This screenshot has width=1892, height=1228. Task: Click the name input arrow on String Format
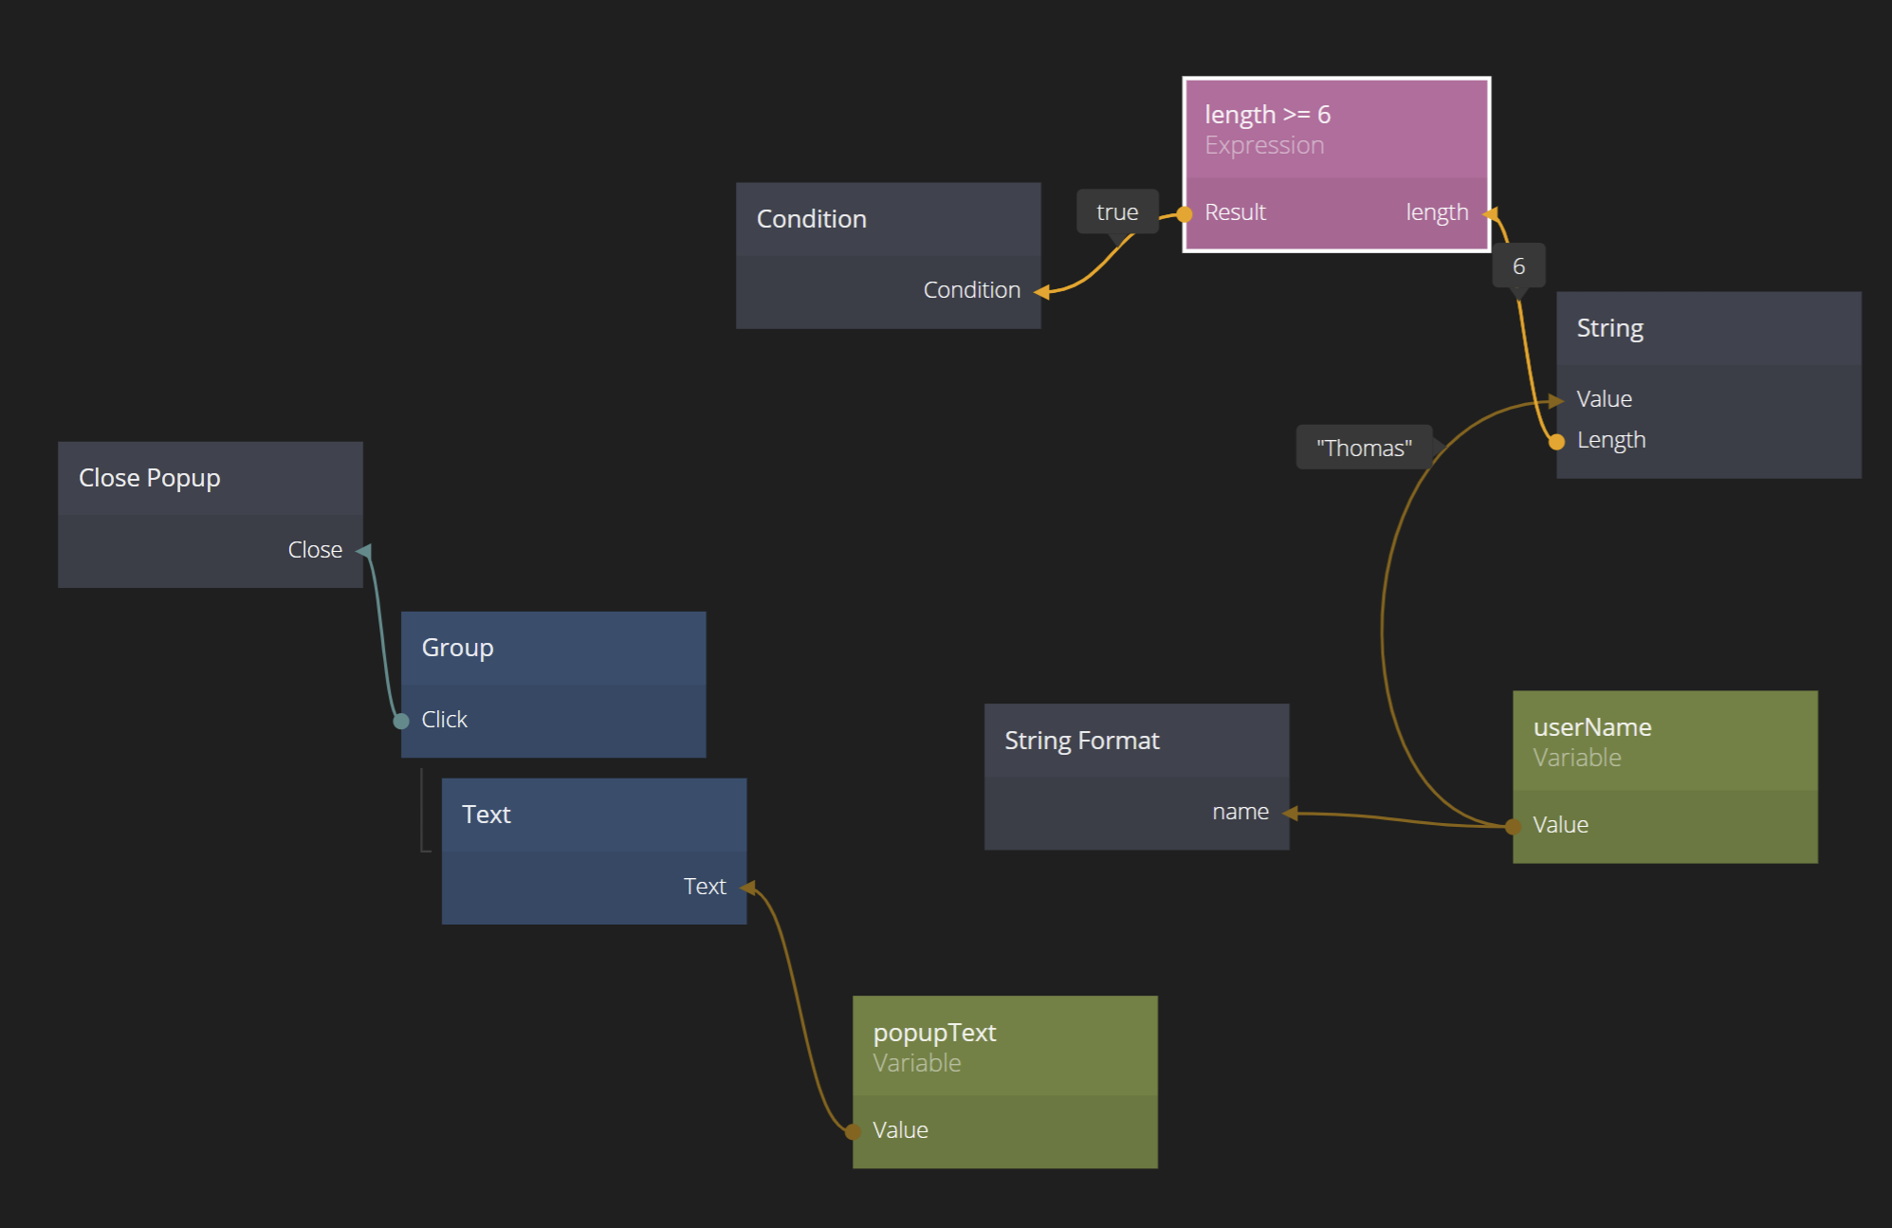(1290, 813)
